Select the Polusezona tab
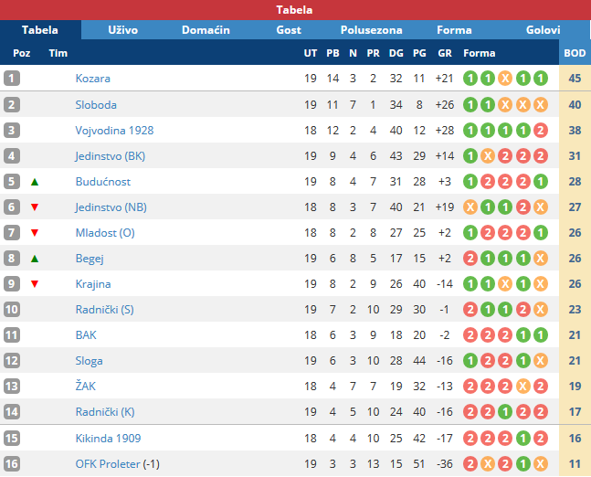Viewport: 591px width, 477px height. 371,30
